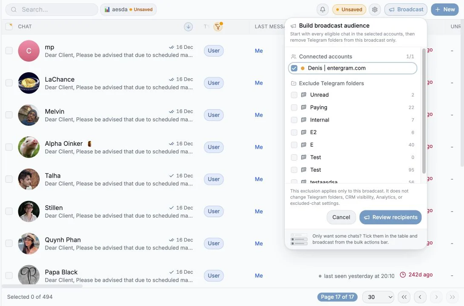Open Melvin's profile photo
Image resolution: width=464 pixels, height=306 pixels.
29,115
